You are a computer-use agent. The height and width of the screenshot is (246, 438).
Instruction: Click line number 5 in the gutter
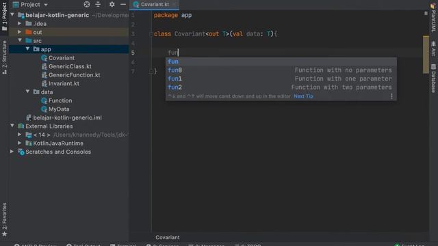click(x=133, y=53)
